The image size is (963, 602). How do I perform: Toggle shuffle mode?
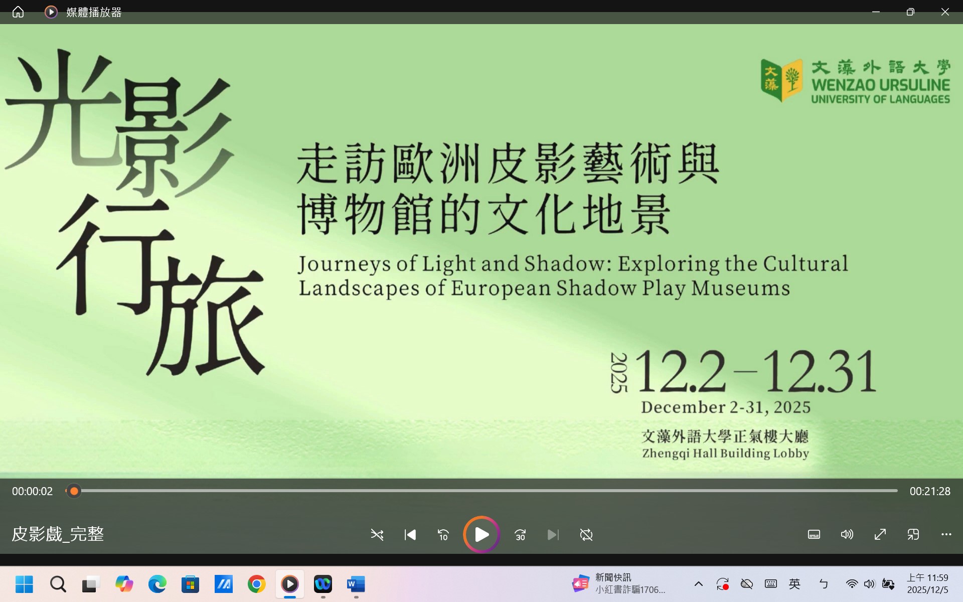(x=377, y=535)
